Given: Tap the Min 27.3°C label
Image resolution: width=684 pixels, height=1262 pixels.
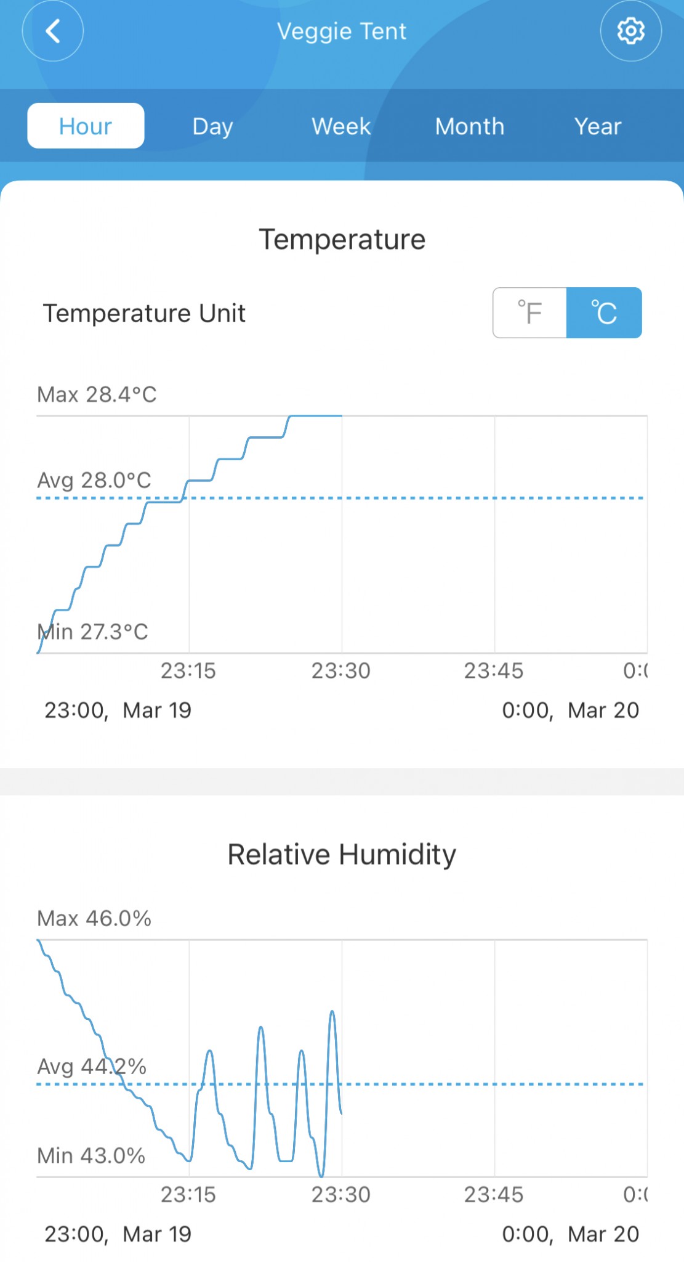Looking at the screenshot, I should tap(92, 632).
